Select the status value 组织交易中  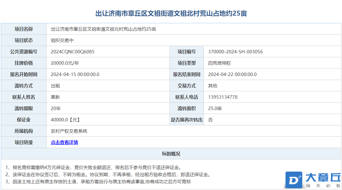tap(62, 40)
